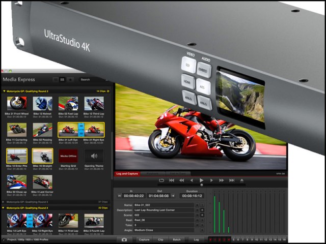Select HDMI video input on UltraStudio panel
The image size is (326, 244).
tap(187, 82)
